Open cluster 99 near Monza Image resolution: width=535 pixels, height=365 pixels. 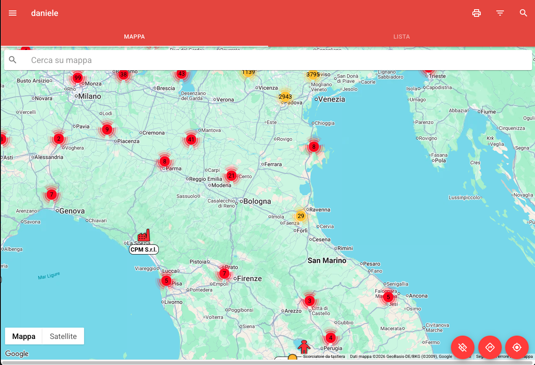77,78
